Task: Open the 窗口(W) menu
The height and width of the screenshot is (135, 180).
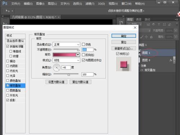Action: click(126, 4)
